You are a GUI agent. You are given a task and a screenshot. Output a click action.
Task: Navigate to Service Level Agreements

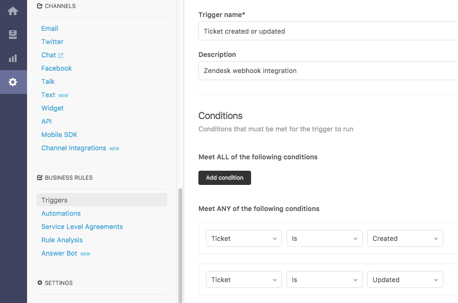click(82, 227)
